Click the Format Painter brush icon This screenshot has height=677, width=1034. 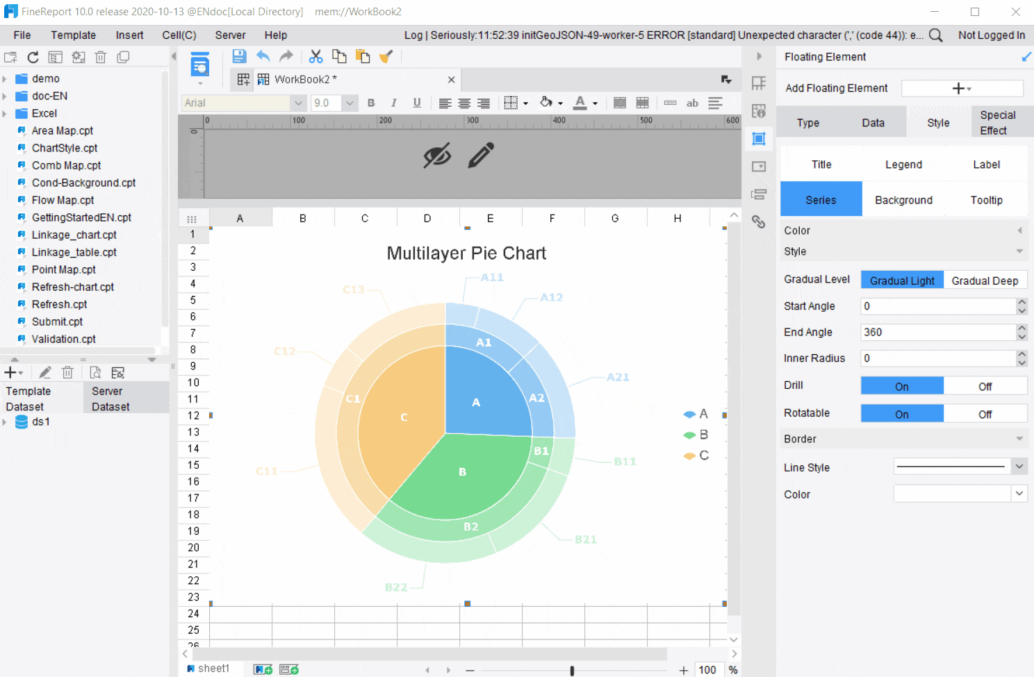tap(386, 57)
